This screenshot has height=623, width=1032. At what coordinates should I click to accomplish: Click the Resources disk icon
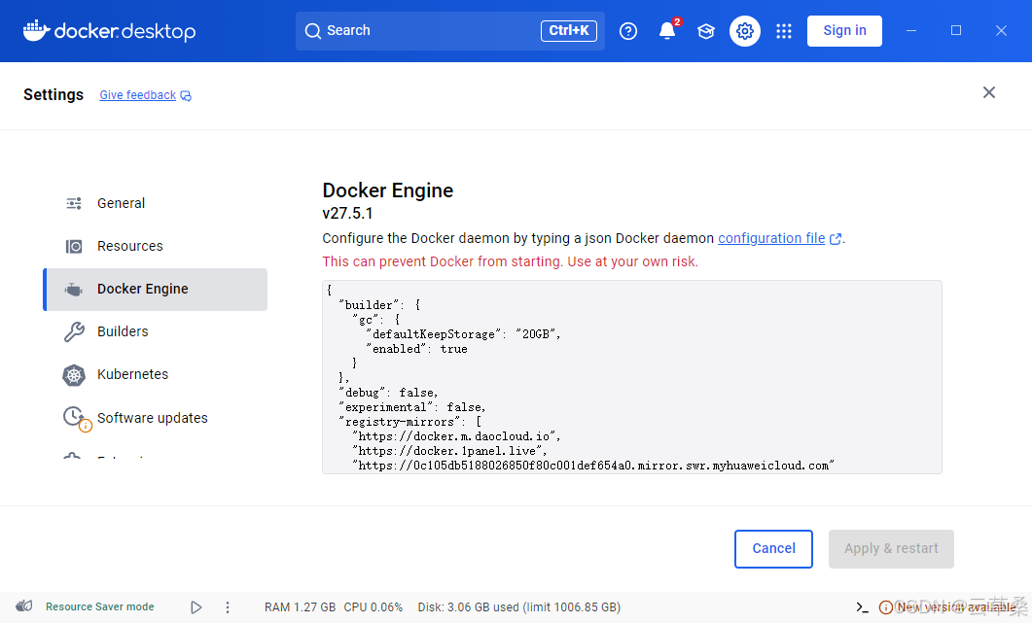[x=74, y=246]
